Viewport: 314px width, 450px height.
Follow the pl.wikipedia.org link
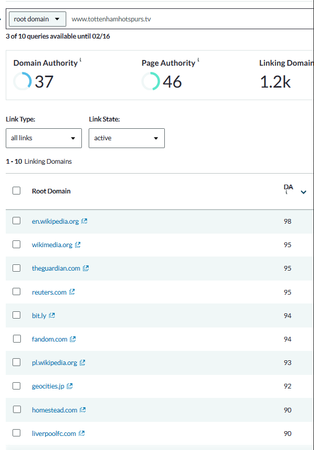[54, 363]
